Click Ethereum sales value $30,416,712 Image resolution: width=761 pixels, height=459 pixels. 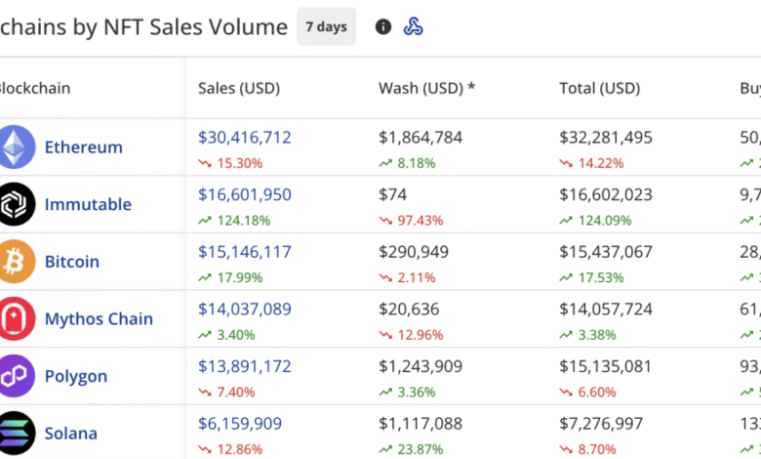pos(245,138)
